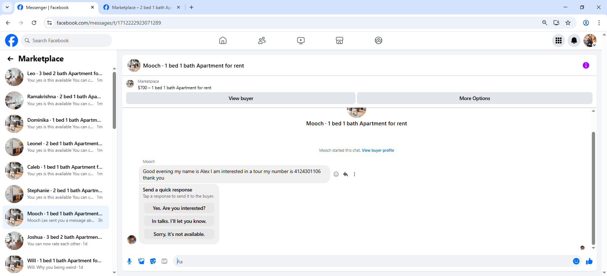Open account profile picture menu
607x276 pixels.
[x=590, y=40]
